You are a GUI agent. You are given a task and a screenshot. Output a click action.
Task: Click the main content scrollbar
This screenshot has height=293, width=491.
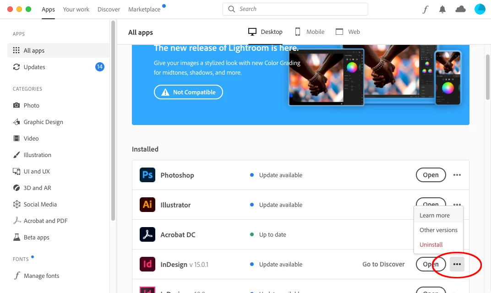487,77
